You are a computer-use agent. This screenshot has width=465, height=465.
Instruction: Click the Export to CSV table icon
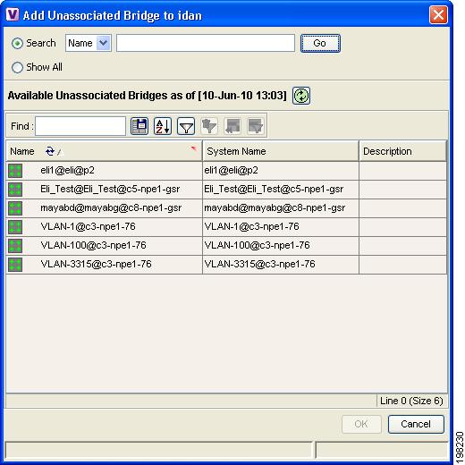139,126
